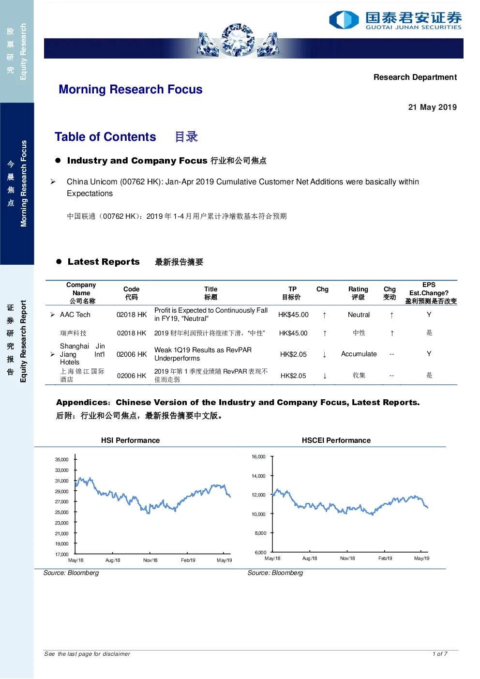
Task: Click the 'Rating' column header
Action: click(358, 293)
